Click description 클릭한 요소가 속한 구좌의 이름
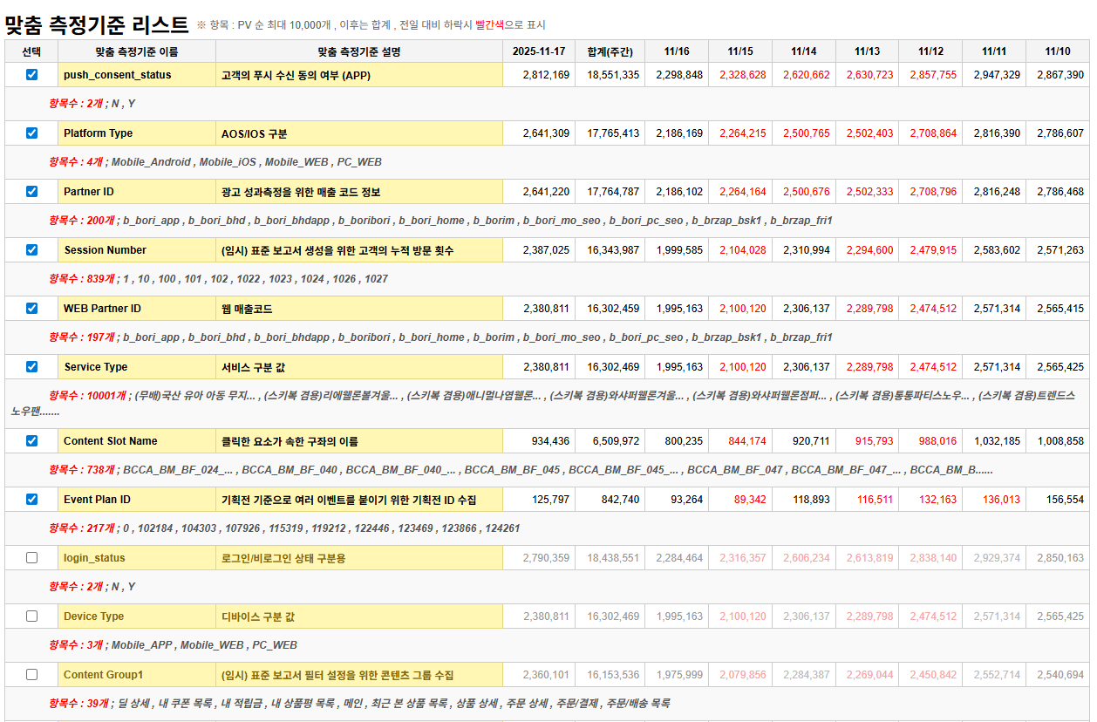Image resolution: width=1097 pixels, height=722 pixels. pyautogui.click(x=359, y=441)
